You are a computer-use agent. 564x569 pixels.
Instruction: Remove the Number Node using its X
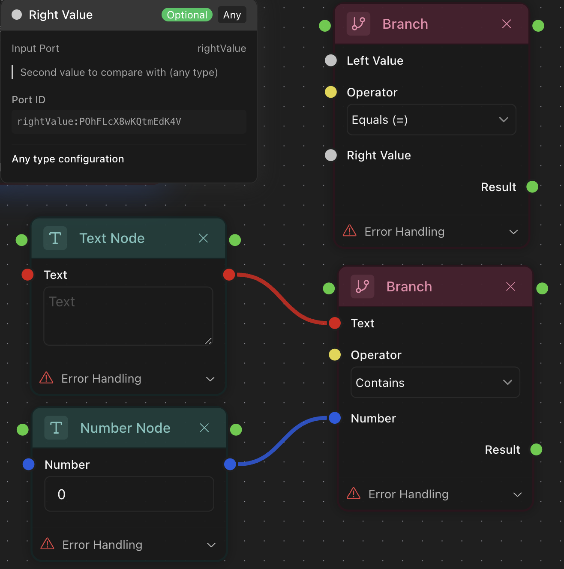(x=204, y=428)
